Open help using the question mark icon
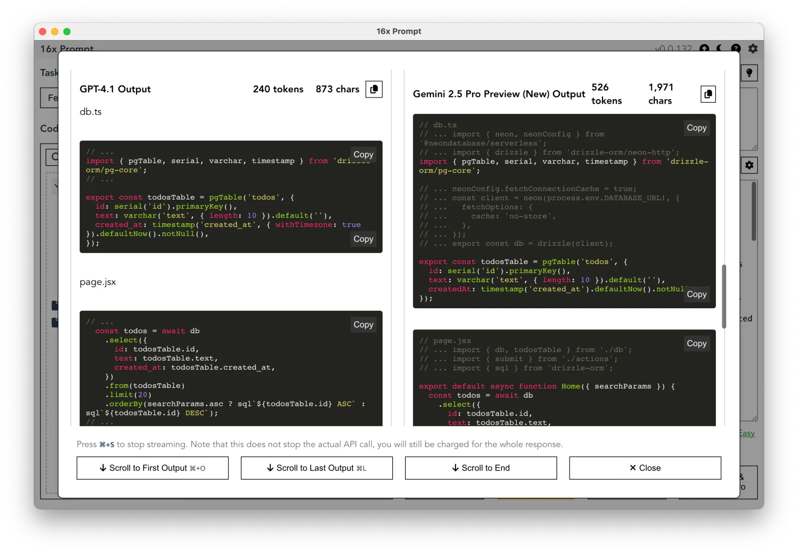 click(736, 49)
